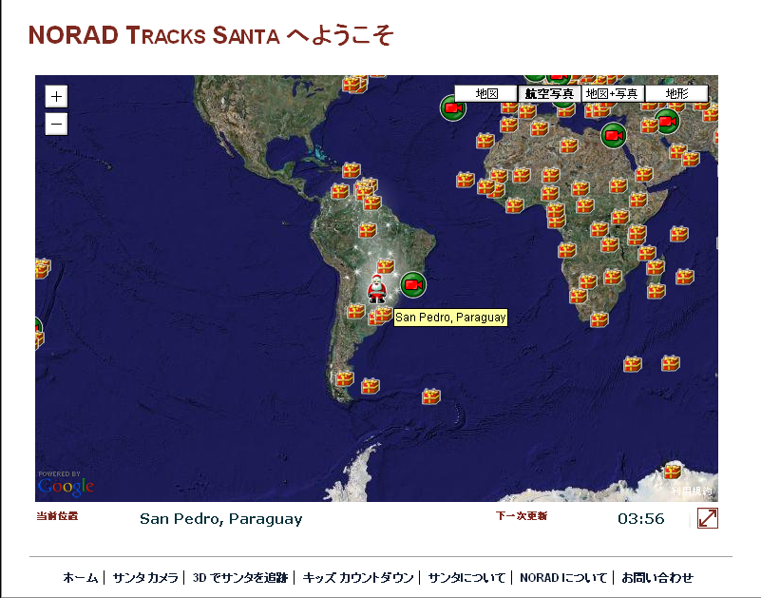761x598 pixels.
Task: Click the 当前位置 label
Action: click(x=57, y=516)
